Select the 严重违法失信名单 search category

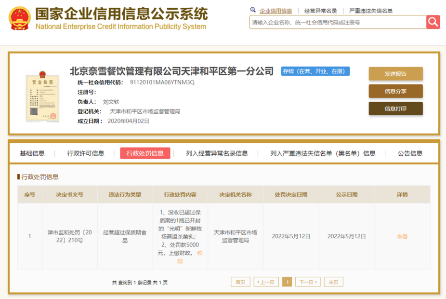click(x=371, y=11)
